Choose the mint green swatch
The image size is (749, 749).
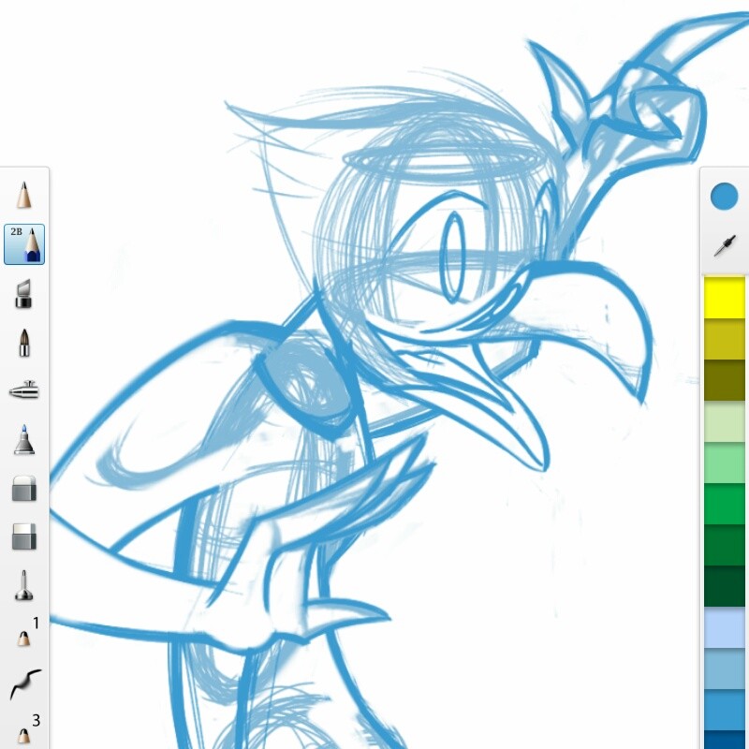pyautogui.click(x=724, y=463)
